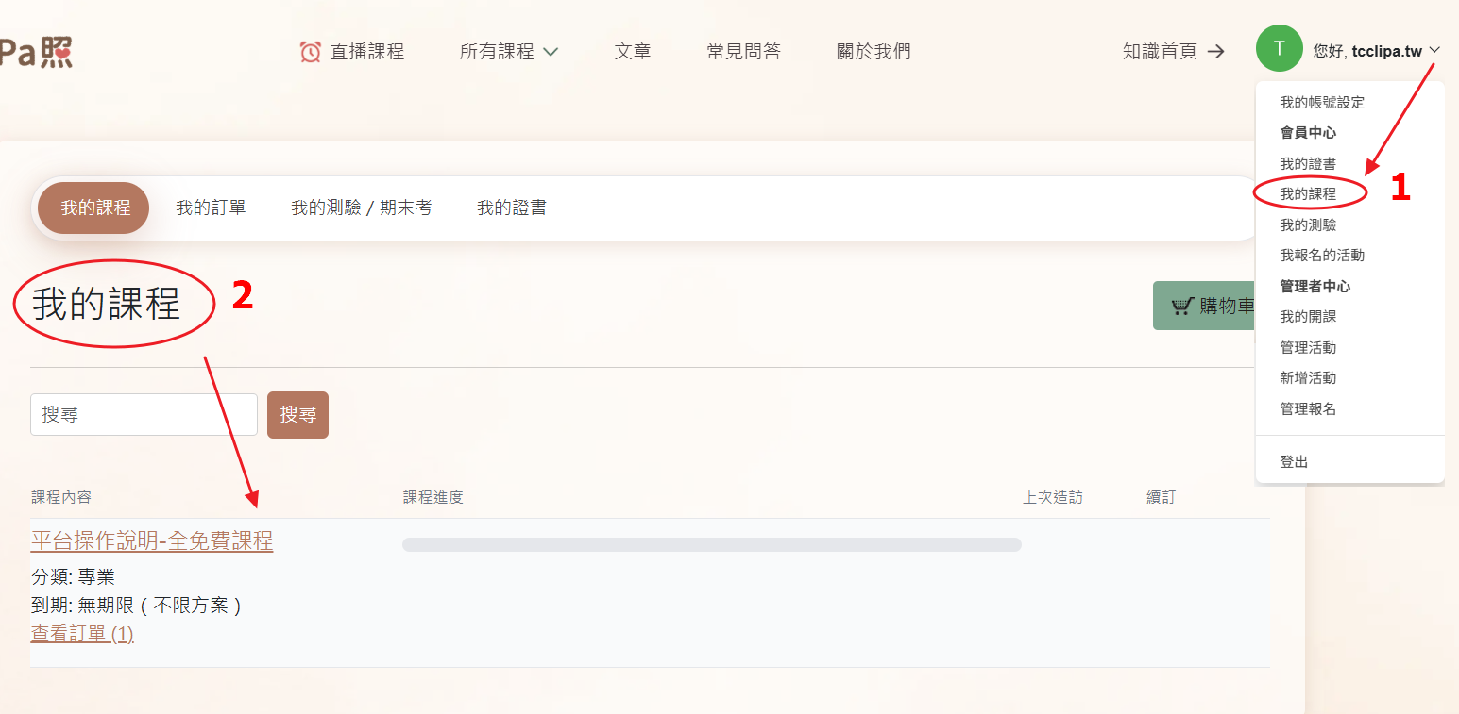Click the alarm clock icon beside 直播課程

click(310, 52)
